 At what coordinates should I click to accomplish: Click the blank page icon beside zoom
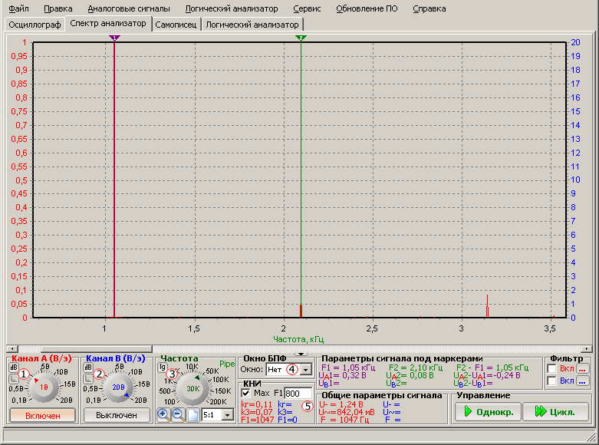(x=191, y=414)
